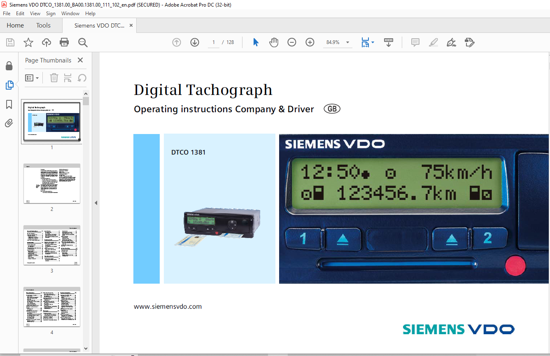Click thumbnails scrollbar down arrow
Image resolution: width=550 pixels, height=356 pixels.
tap(86, 349)
